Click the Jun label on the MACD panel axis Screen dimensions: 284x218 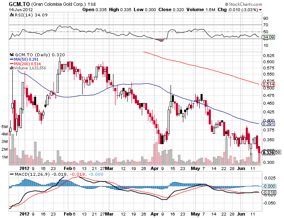coord(241,214)
